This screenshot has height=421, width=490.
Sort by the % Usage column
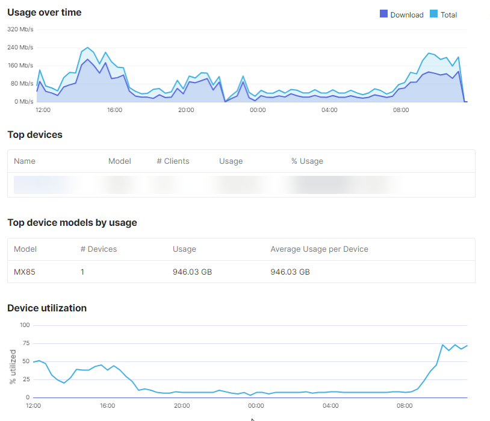(x=307, y=161)
